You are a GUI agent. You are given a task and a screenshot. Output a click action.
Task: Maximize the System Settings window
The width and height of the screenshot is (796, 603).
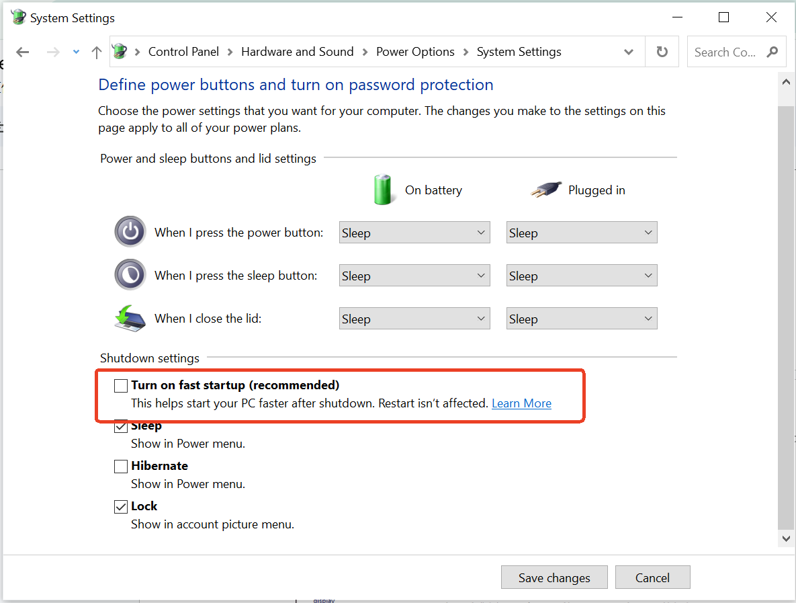click(723, 17)
